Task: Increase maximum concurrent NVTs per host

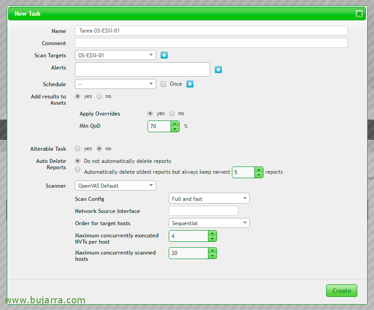Action: pos(212,233)
